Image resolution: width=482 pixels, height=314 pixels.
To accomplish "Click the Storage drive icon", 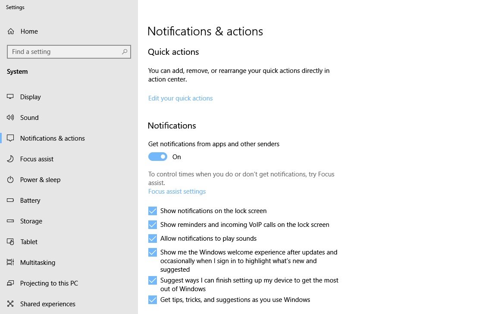I will 11,221.
